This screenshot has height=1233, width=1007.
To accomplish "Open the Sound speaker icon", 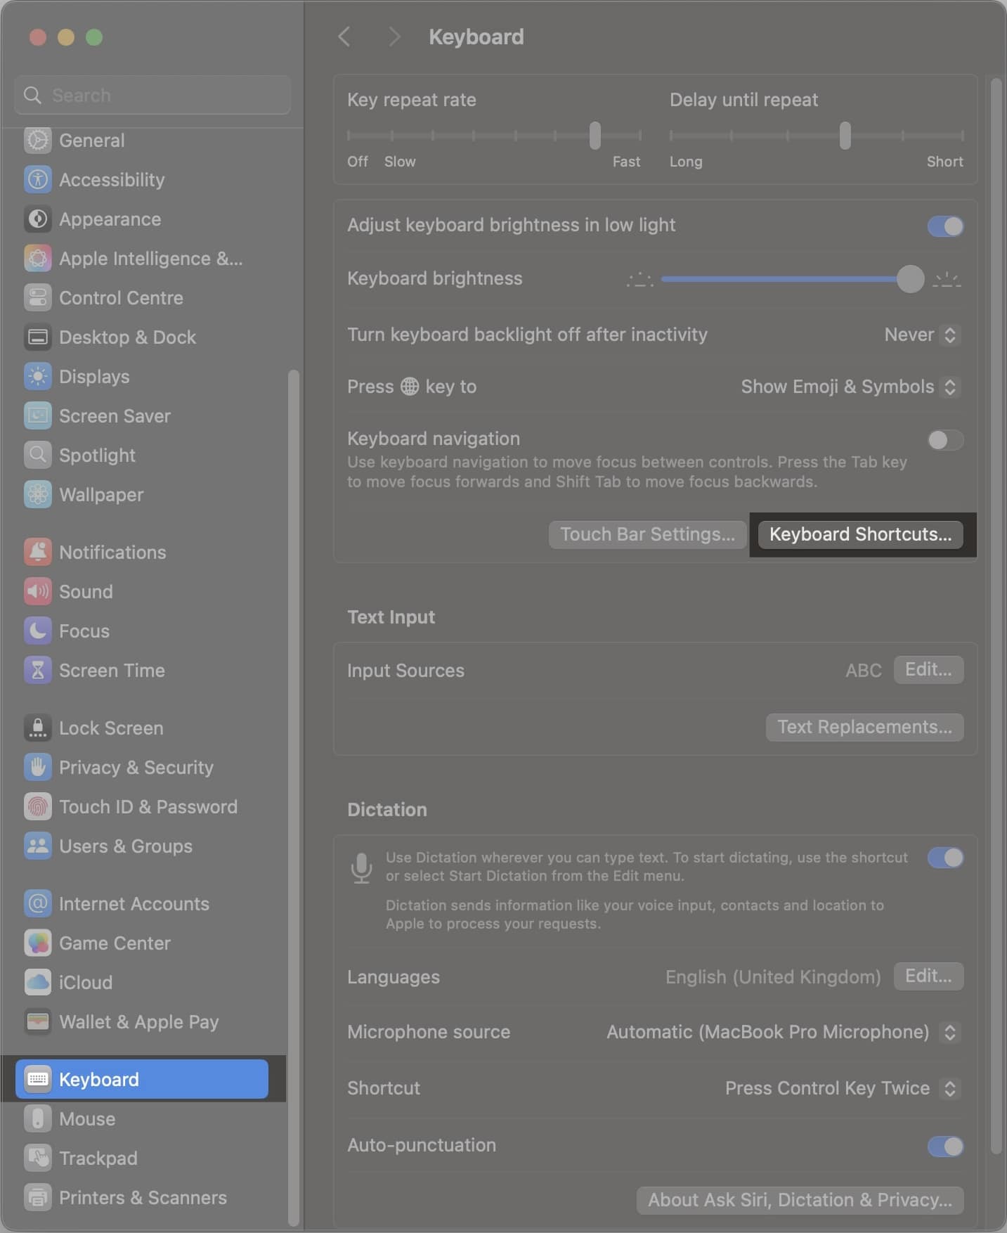I will [38, 592].
